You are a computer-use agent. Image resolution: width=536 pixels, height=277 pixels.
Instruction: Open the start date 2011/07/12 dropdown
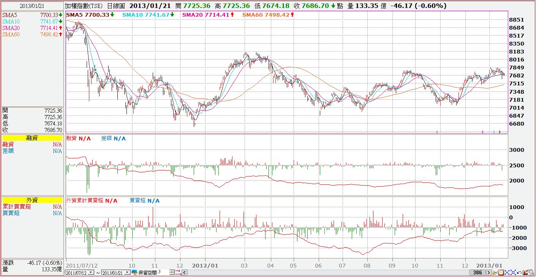tap(91, 272)
